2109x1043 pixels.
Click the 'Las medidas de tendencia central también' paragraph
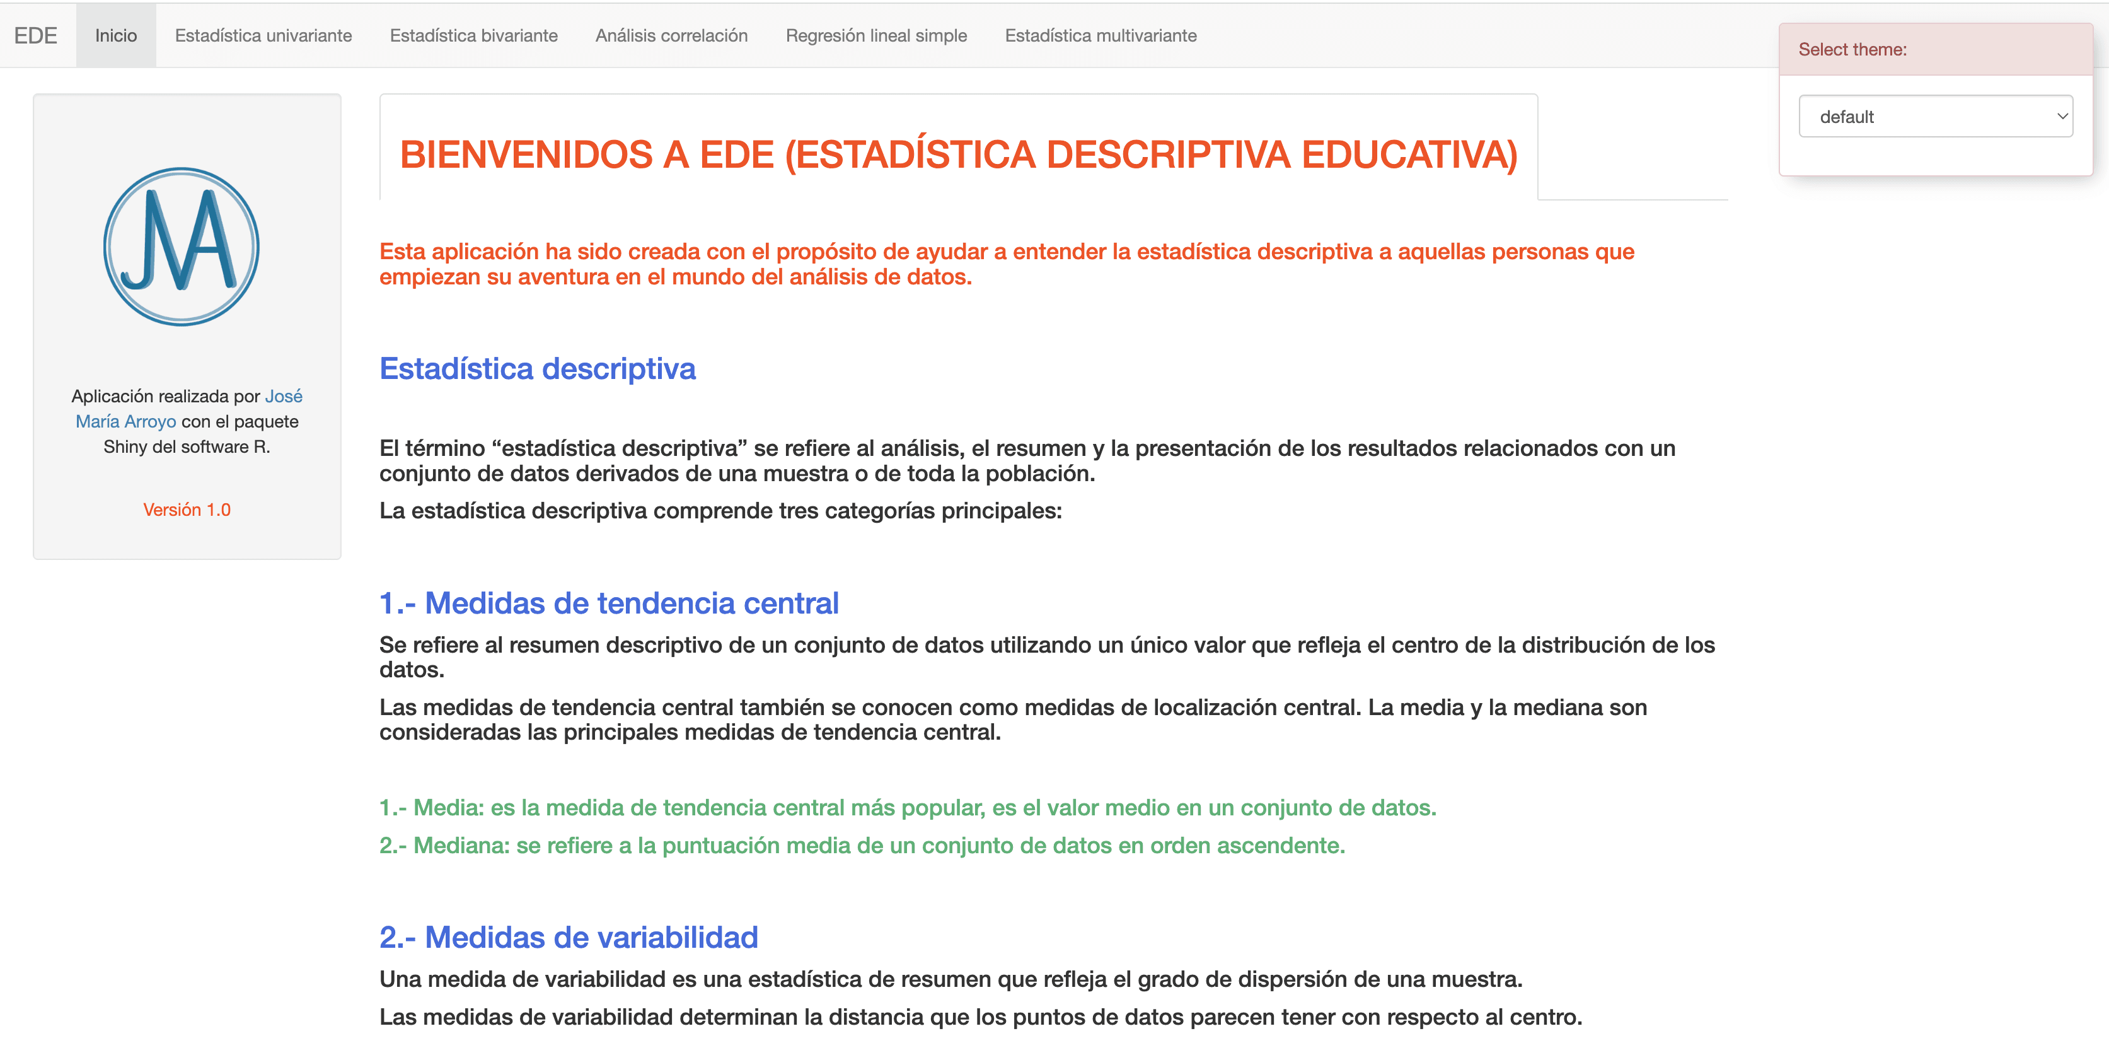pos(1014,720)
